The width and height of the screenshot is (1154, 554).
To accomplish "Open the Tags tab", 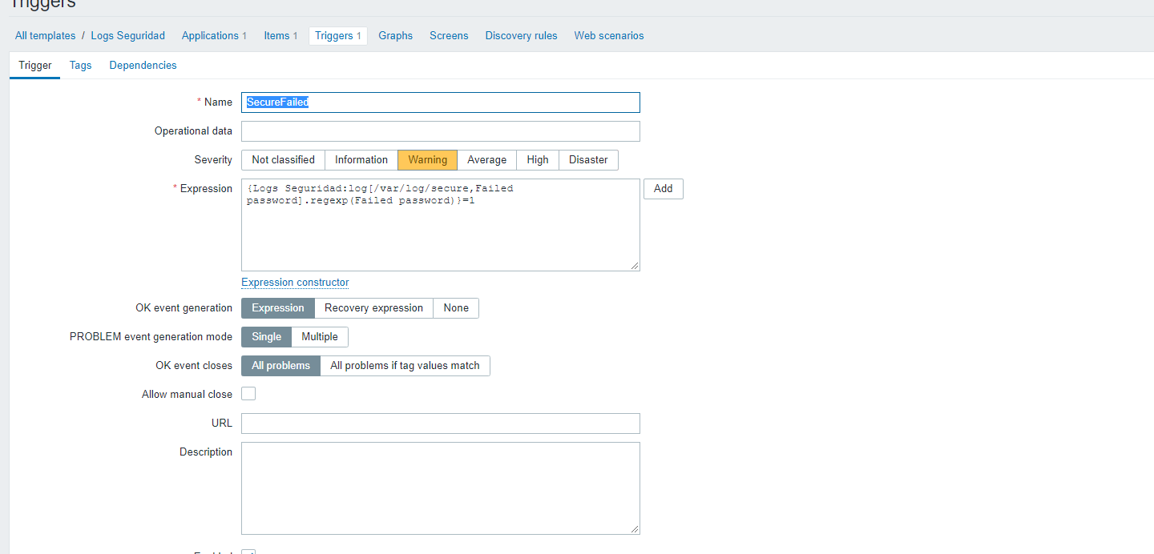I will coord(80,65).
